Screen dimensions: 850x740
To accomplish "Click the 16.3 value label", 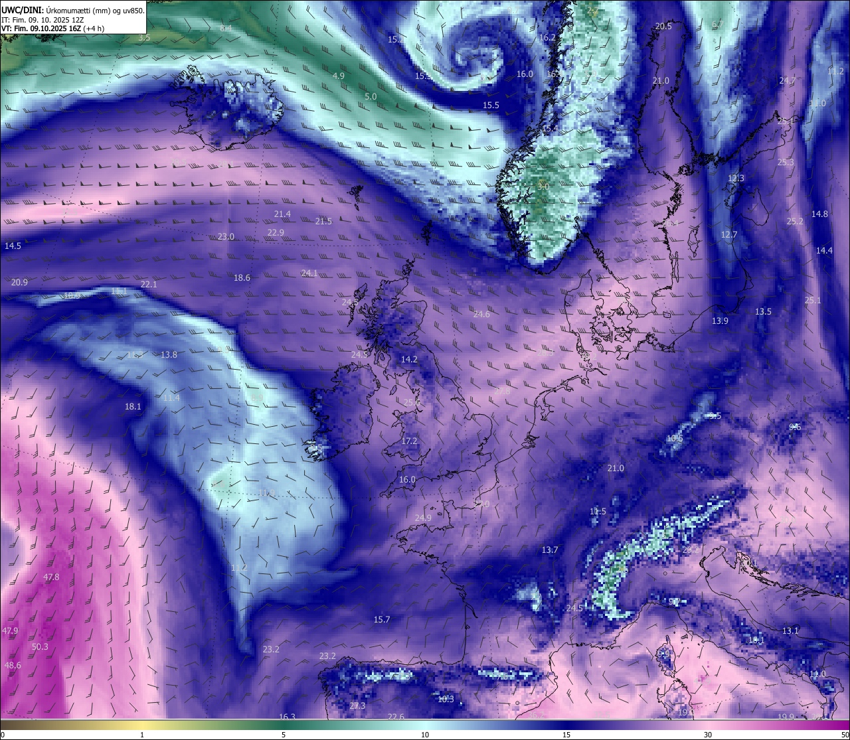I will [x=287, y=717].
